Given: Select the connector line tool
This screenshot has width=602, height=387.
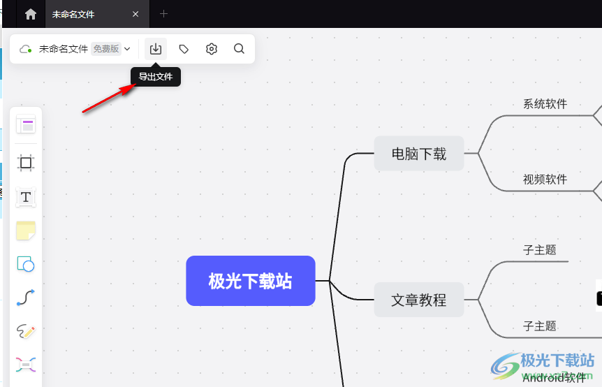Looking at the screenshot, I should pyautogui.click(x=26, y=298).
